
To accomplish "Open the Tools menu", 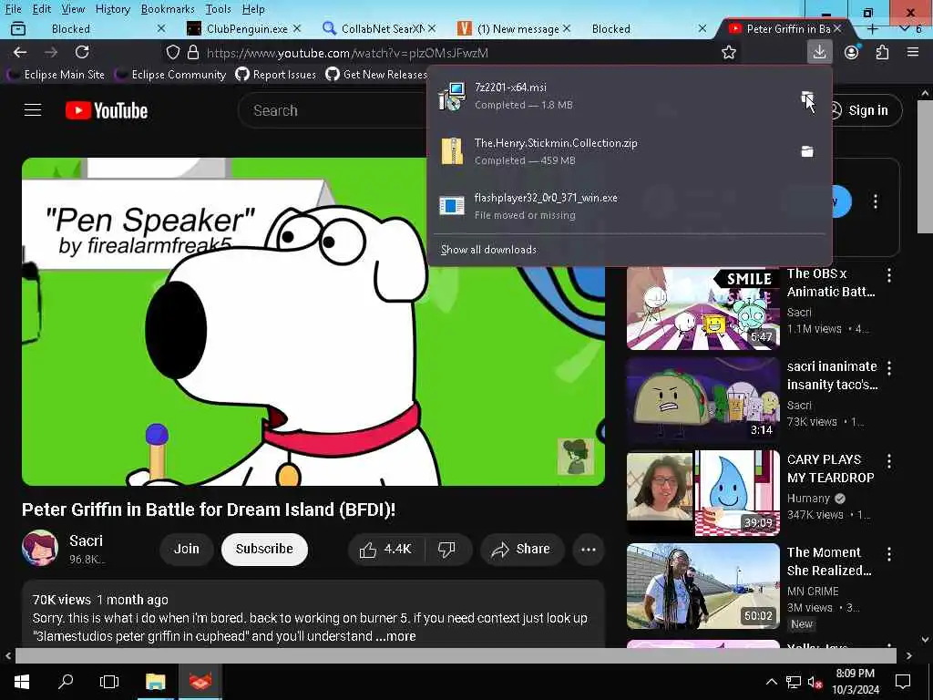I will [218, 9].
